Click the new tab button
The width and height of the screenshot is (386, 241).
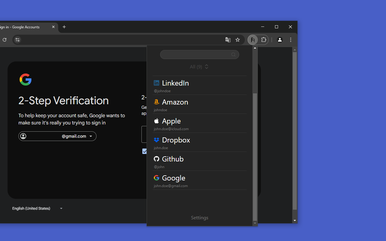click(64, 27)
